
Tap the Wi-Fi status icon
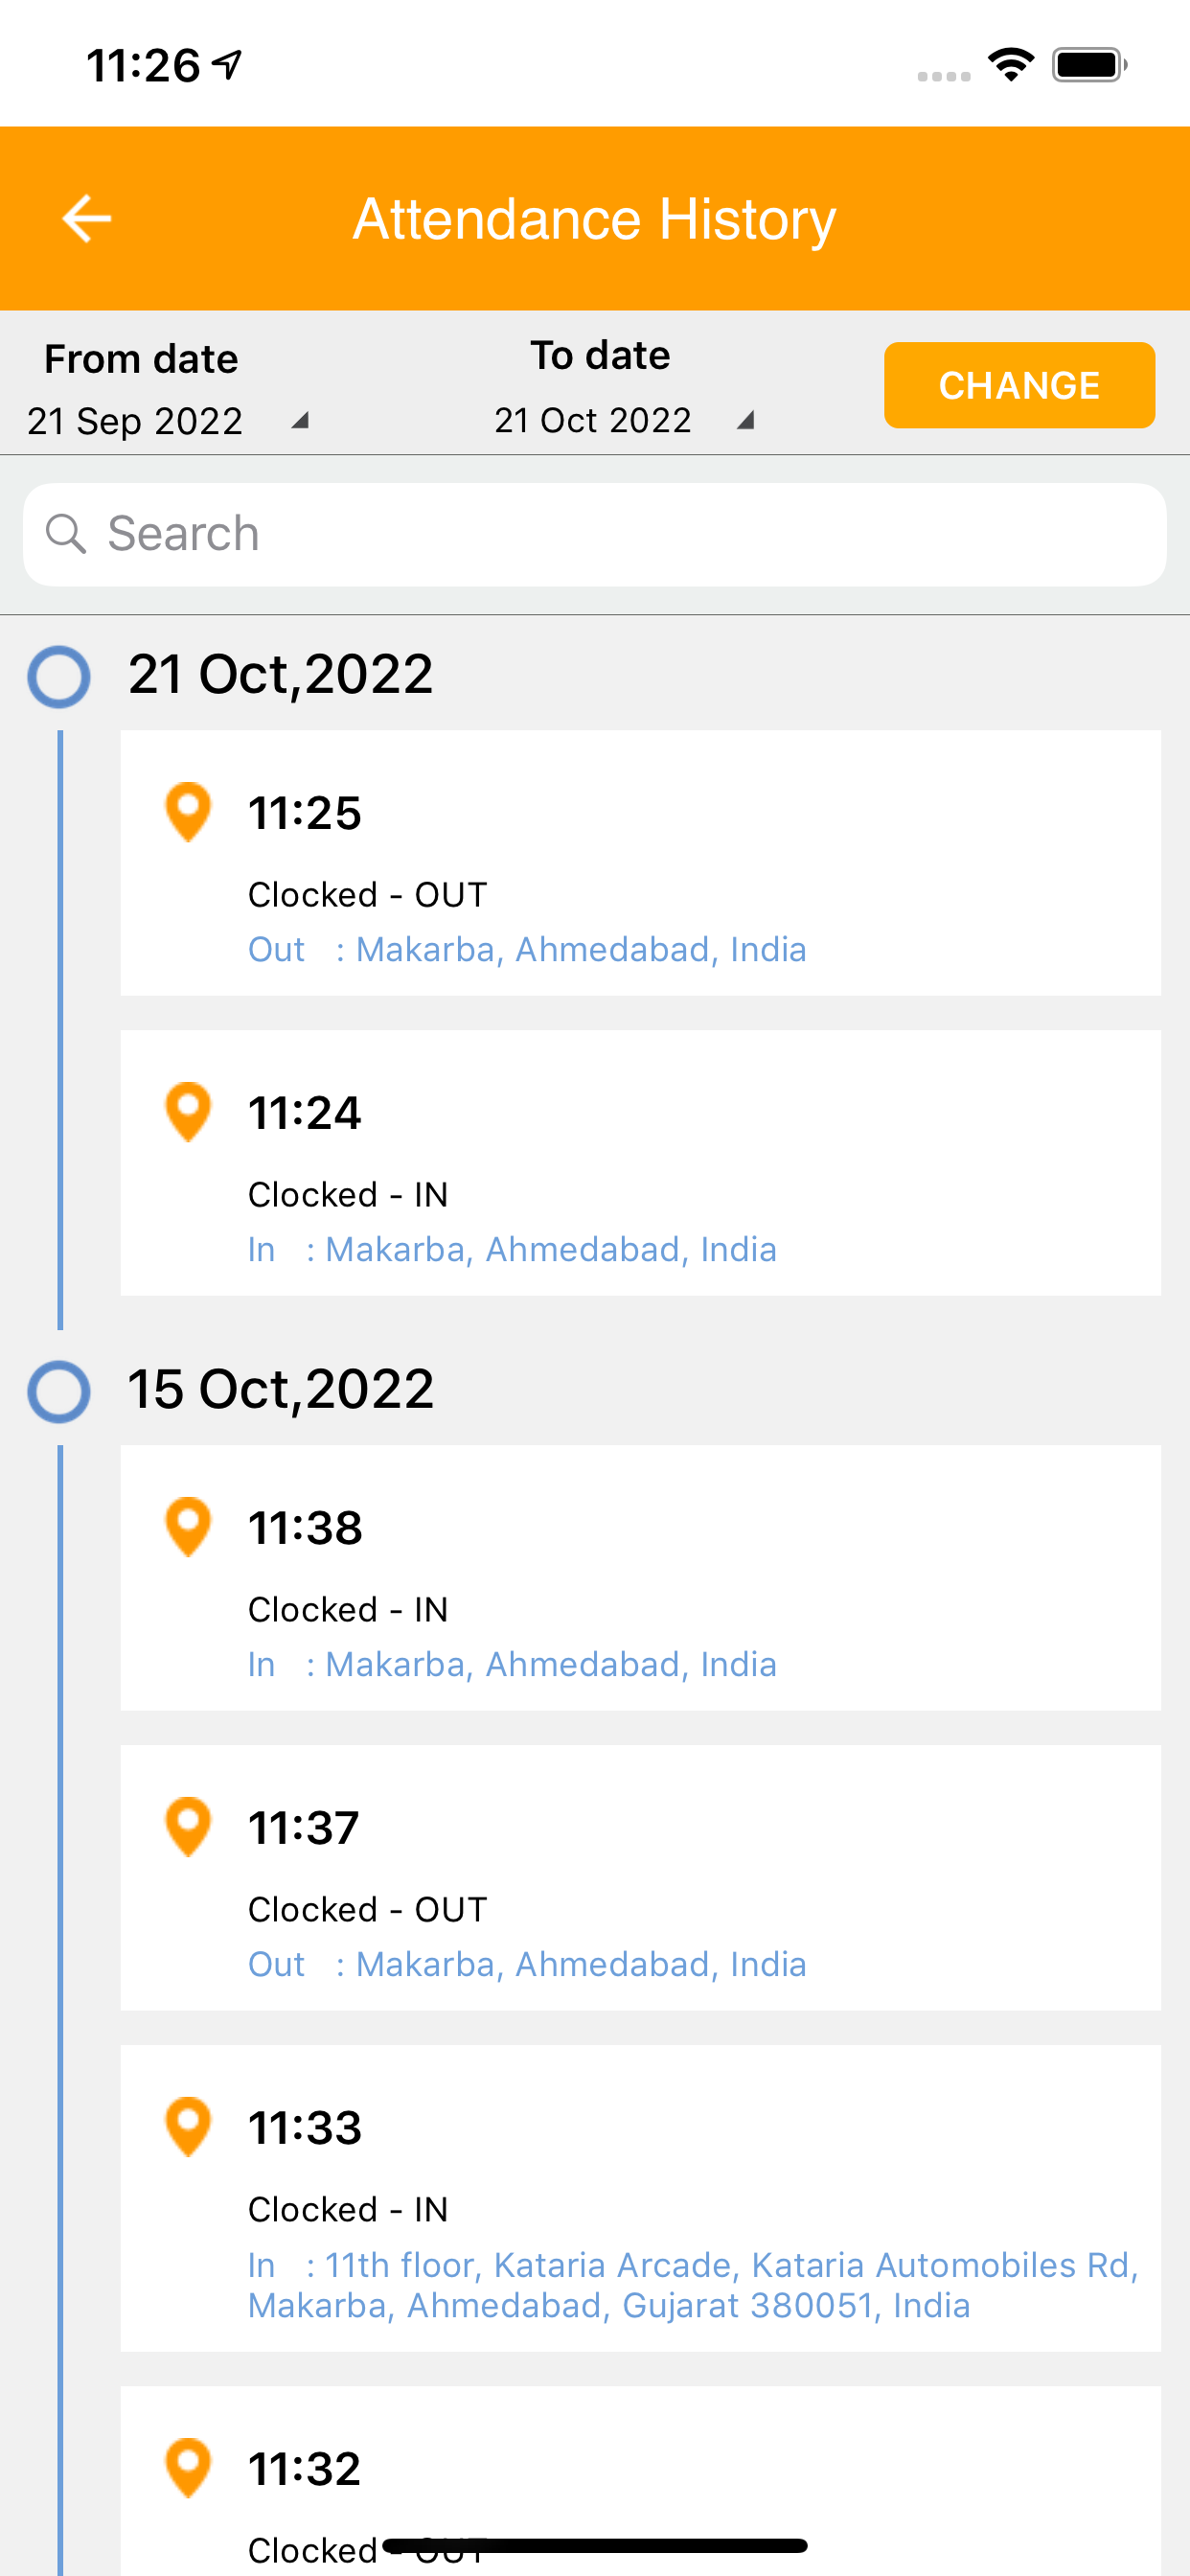click(x=1011, y=65)
